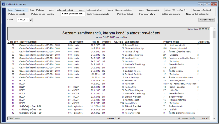Click job Ekonom plánování
219x124 pixels.
(178, 49)
